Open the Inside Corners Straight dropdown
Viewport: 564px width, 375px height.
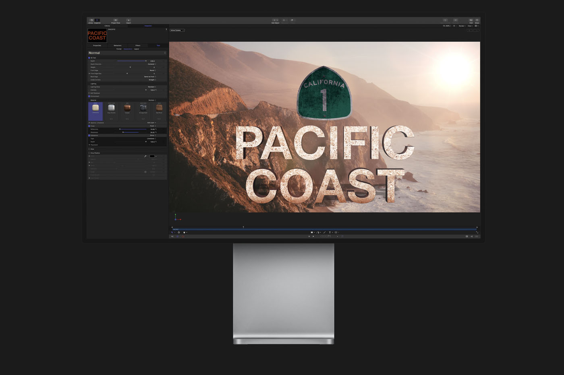point(152,80)
